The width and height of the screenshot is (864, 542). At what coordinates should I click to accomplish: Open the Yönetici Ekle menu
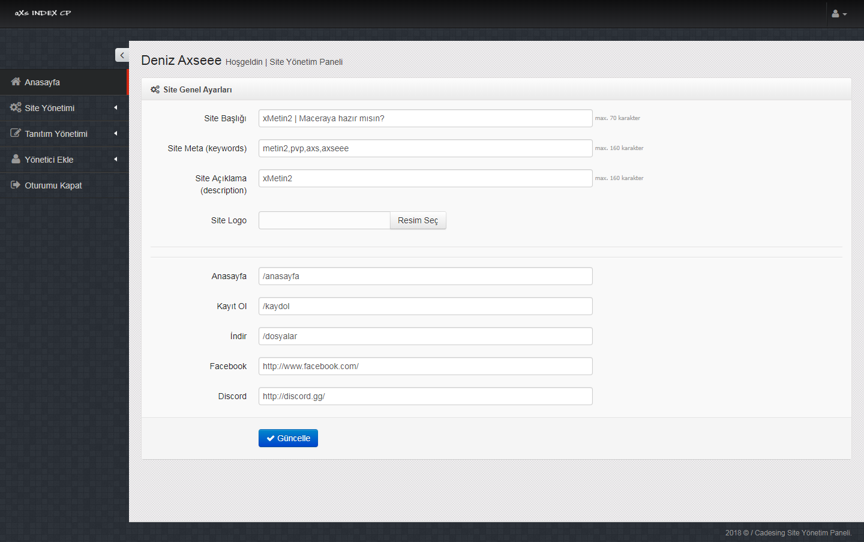click(64, 160)
